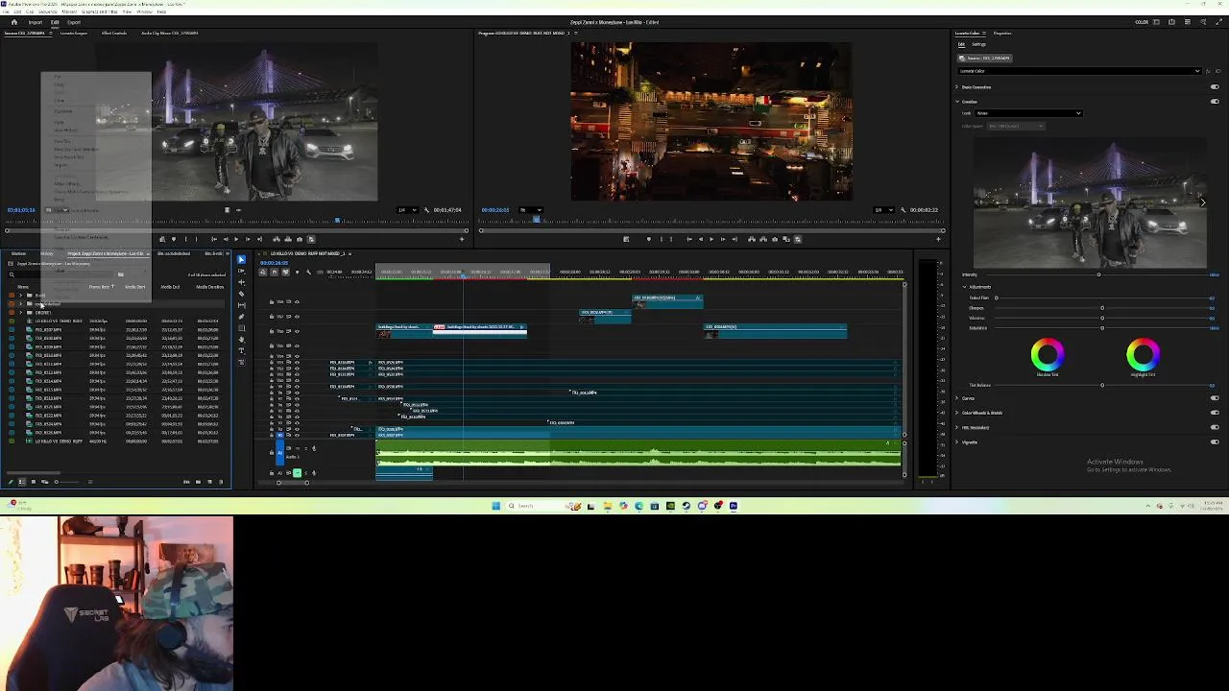
Task: Click Insert button in Source monitor
Action: click(277, 239)
